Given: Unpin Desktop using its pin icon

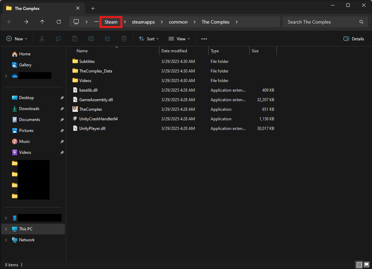Looking at the screenshot, I should coord(62,98).
